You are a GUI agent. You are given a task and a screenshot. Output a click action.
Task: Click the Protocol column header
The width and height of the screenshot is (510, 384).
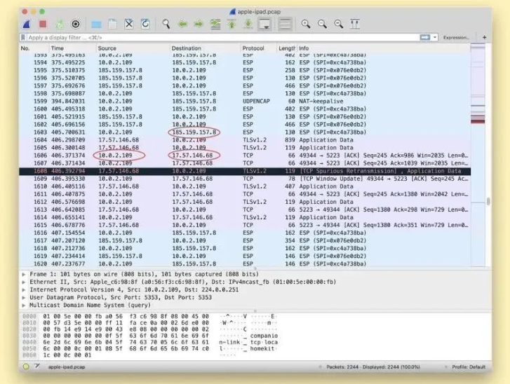(x=253, y=48)
